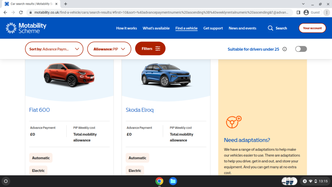Screen dimensions: 332x187
Task: Open the notification count badge in tray
Action: (x=305, y=181)
